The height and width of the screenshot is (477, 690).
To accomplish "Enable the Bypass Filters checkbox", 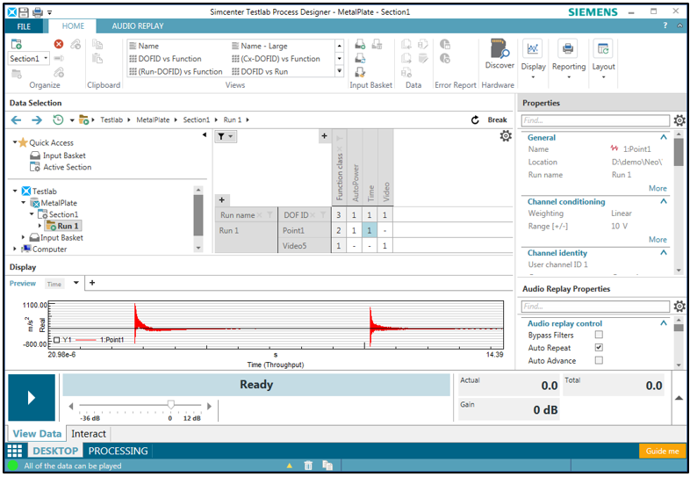I will 599,335.
